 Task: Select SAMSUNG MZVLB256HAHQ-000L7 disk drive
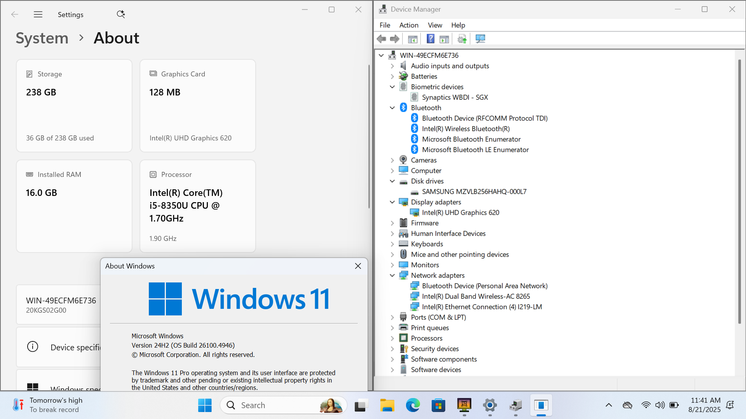click(474, 192)
